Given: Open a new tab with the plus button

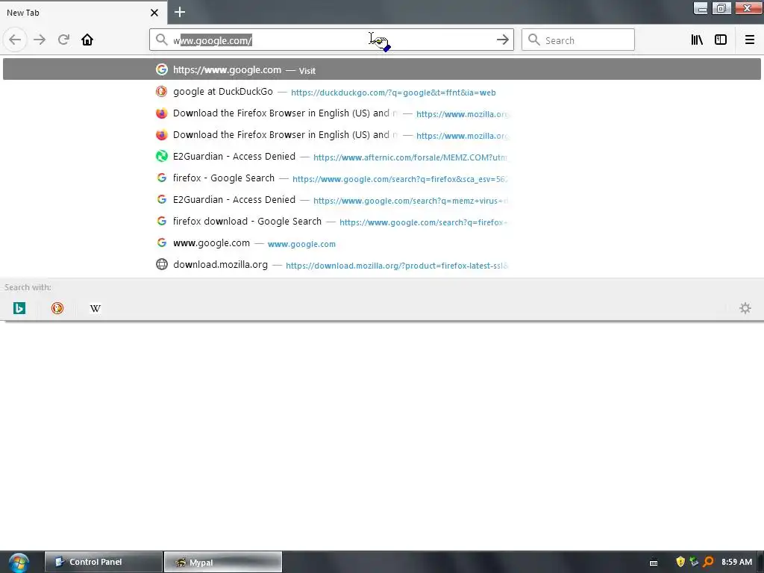Looking at the screenshot, I should pos(180,12).
